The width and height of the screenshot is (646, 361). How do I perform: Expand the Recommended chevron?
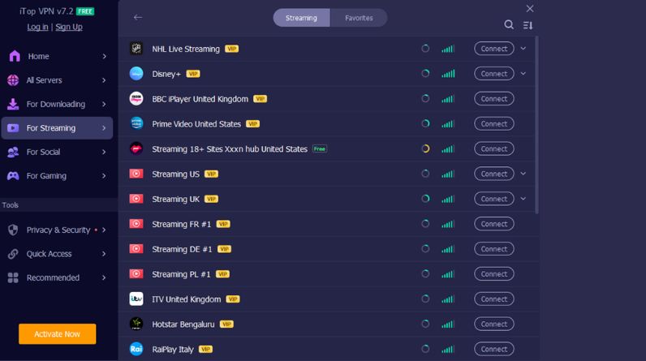[x=104, y=278]
